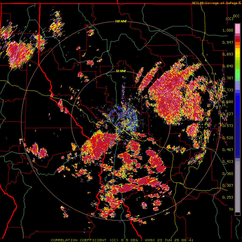Click the [CC] legend unit label
242x242 pixels.
[229, 19]
